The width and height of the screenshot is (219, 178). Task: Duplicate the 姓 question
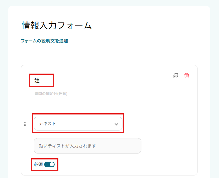coord(175,76)
